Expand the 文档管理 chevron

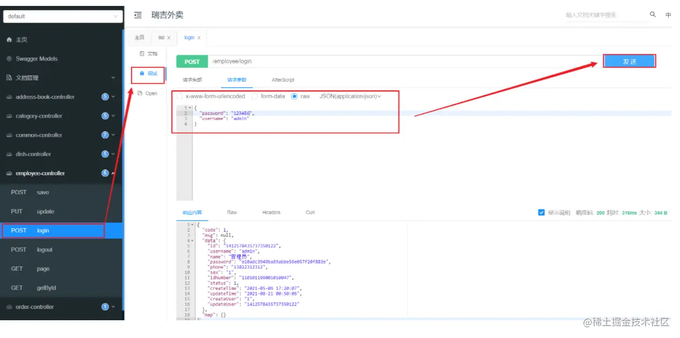click(x=113, y=78)
